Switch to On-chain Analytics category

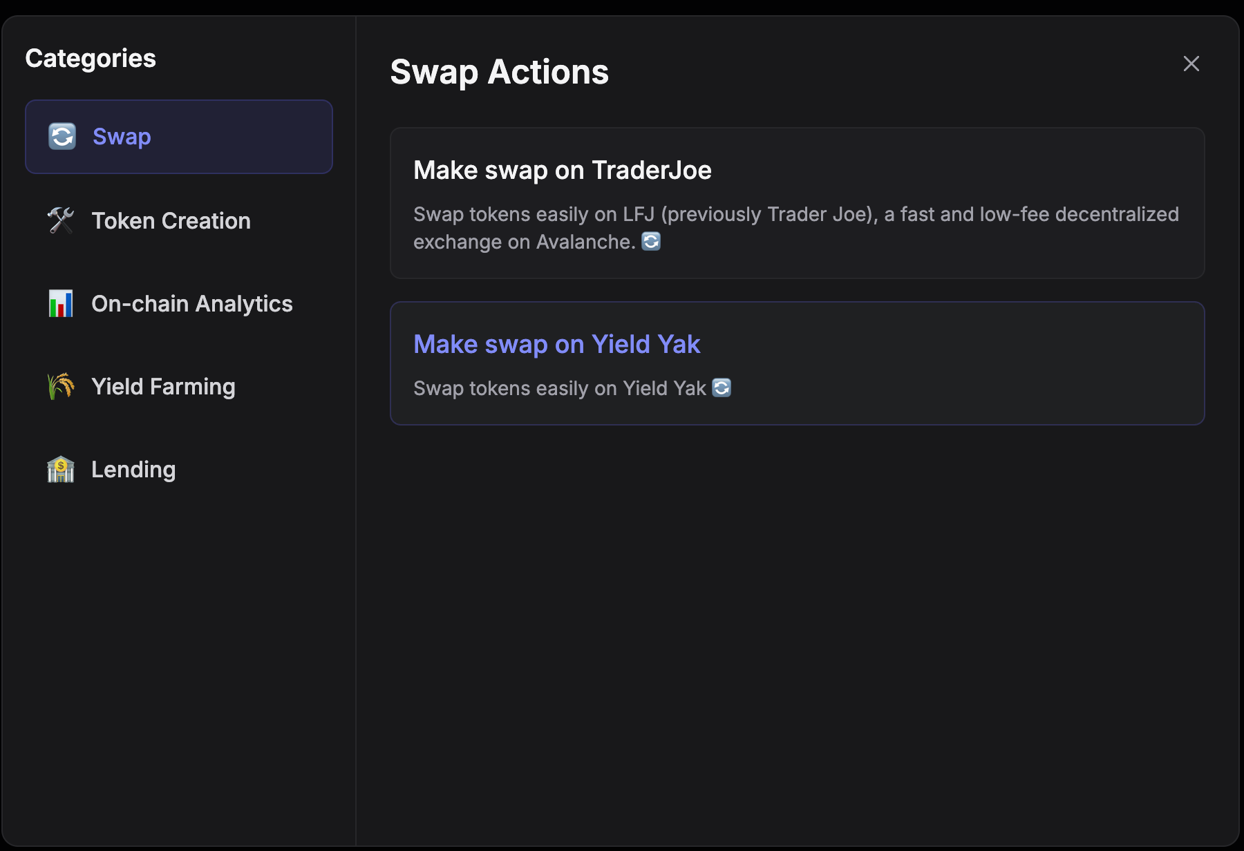coord(179,304)
